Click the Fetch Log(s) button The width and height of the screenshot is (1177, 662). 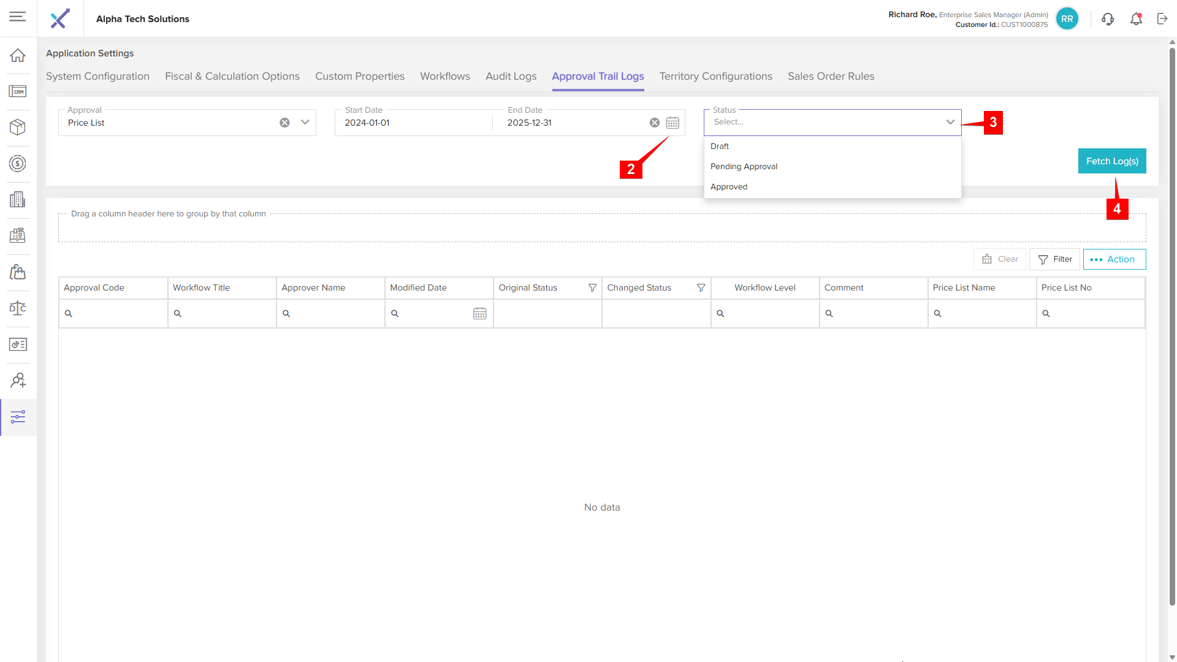point(1111,161)
